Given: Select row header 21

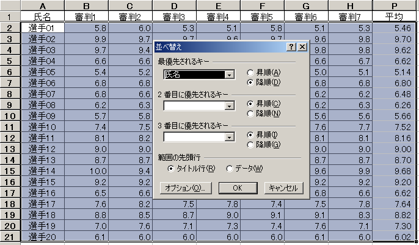Looking at the screenshot, I should click(x=10, y=236).
